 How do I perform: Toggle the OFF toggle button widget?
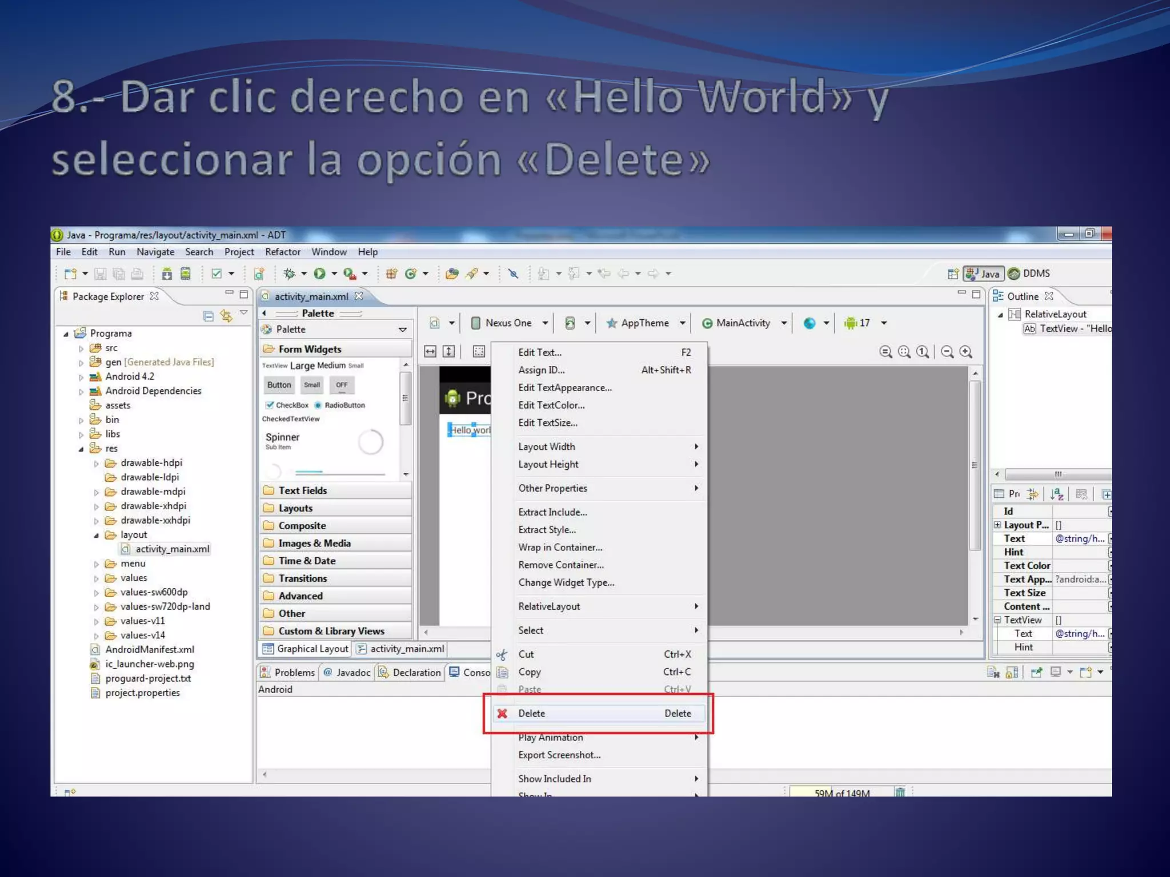point(342,385)
